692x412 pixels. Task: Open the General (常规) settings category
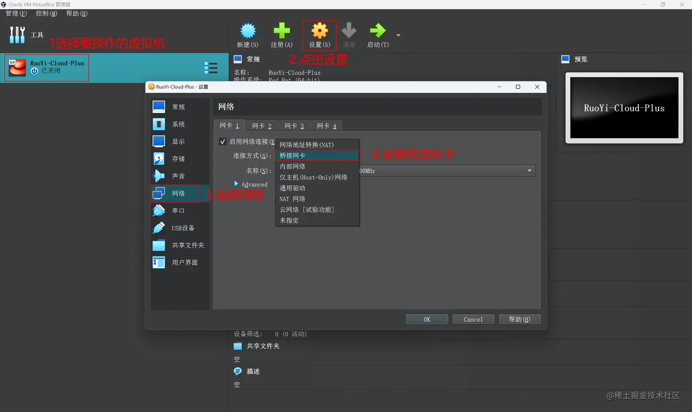[179, 107]
